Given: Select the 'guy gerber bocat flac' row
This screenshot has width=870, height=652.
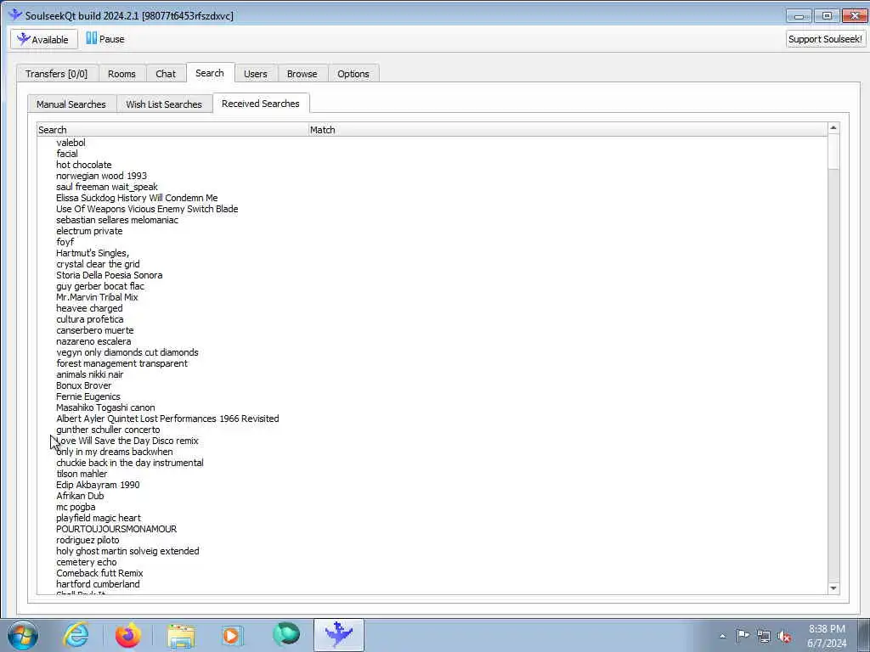Looking at the screenshot, I should tap(100, 286).
